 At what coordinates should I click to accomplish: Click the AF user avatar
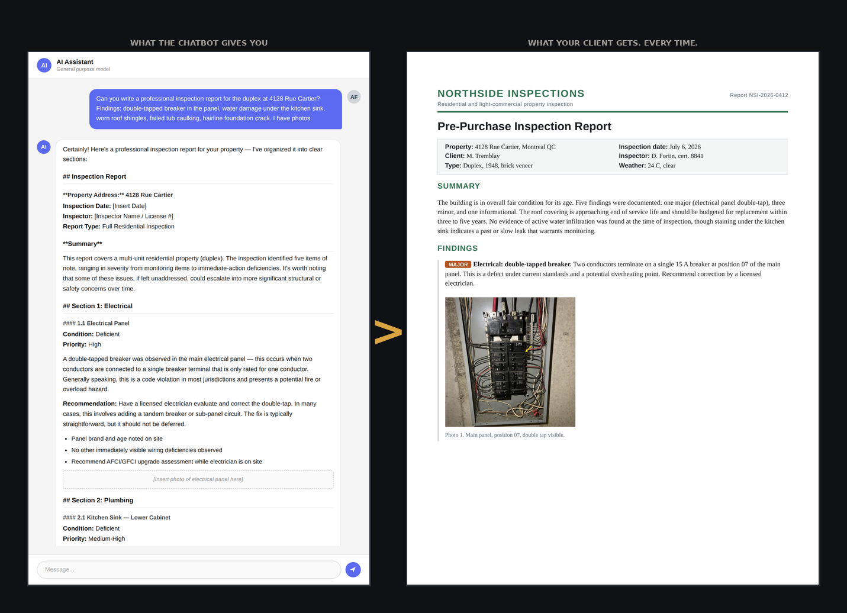(354, 97)
